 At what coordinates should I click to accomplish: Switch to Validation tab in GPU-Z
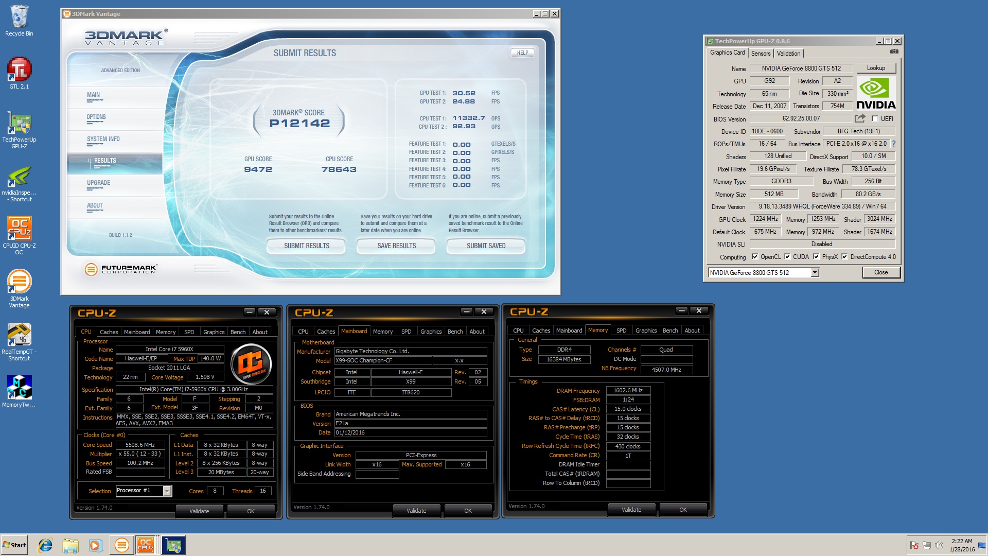click(788, 53)
